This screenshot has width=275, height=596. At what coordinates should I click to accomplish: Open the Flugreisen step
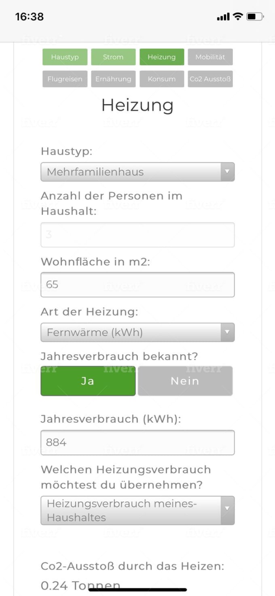[65, 79]
